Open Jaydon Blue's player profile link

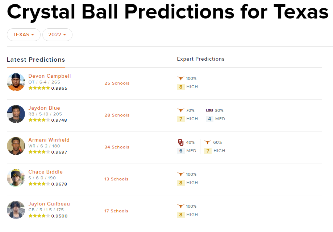tap(44, 108)
